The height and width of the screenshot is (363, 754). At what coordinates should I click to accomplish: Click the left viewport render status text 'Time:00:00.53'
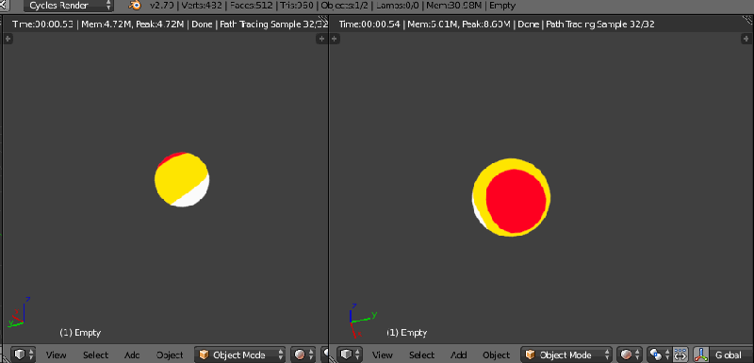[x=42, y=24]
